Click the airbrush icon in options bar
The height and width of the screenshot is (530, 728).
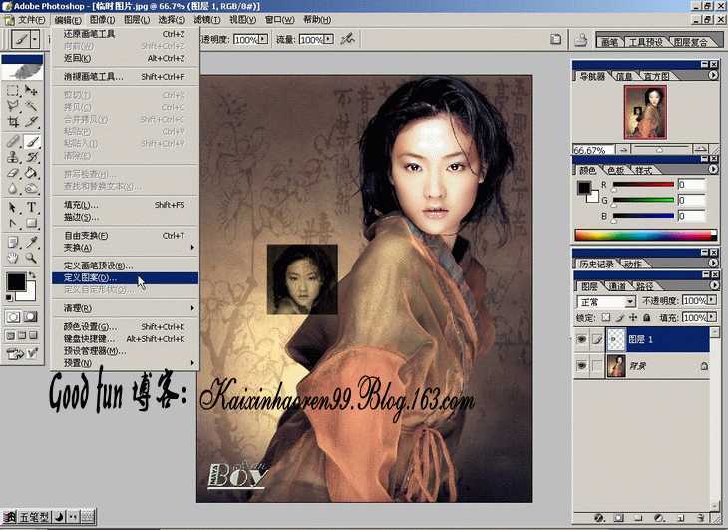click(x=348, y=39)
